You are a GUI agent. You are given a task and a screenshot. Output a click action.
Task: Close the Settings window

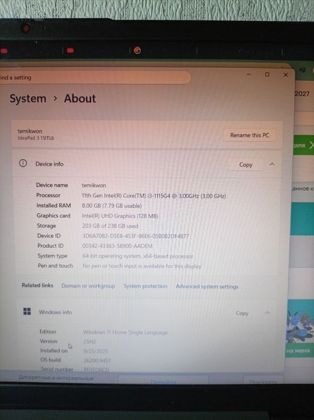(285, 75)
